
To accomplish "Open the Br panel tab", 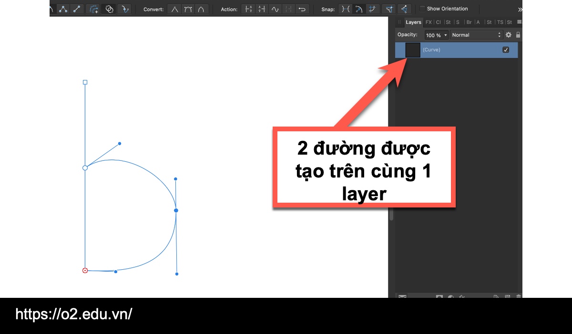I will coord(469,22).
